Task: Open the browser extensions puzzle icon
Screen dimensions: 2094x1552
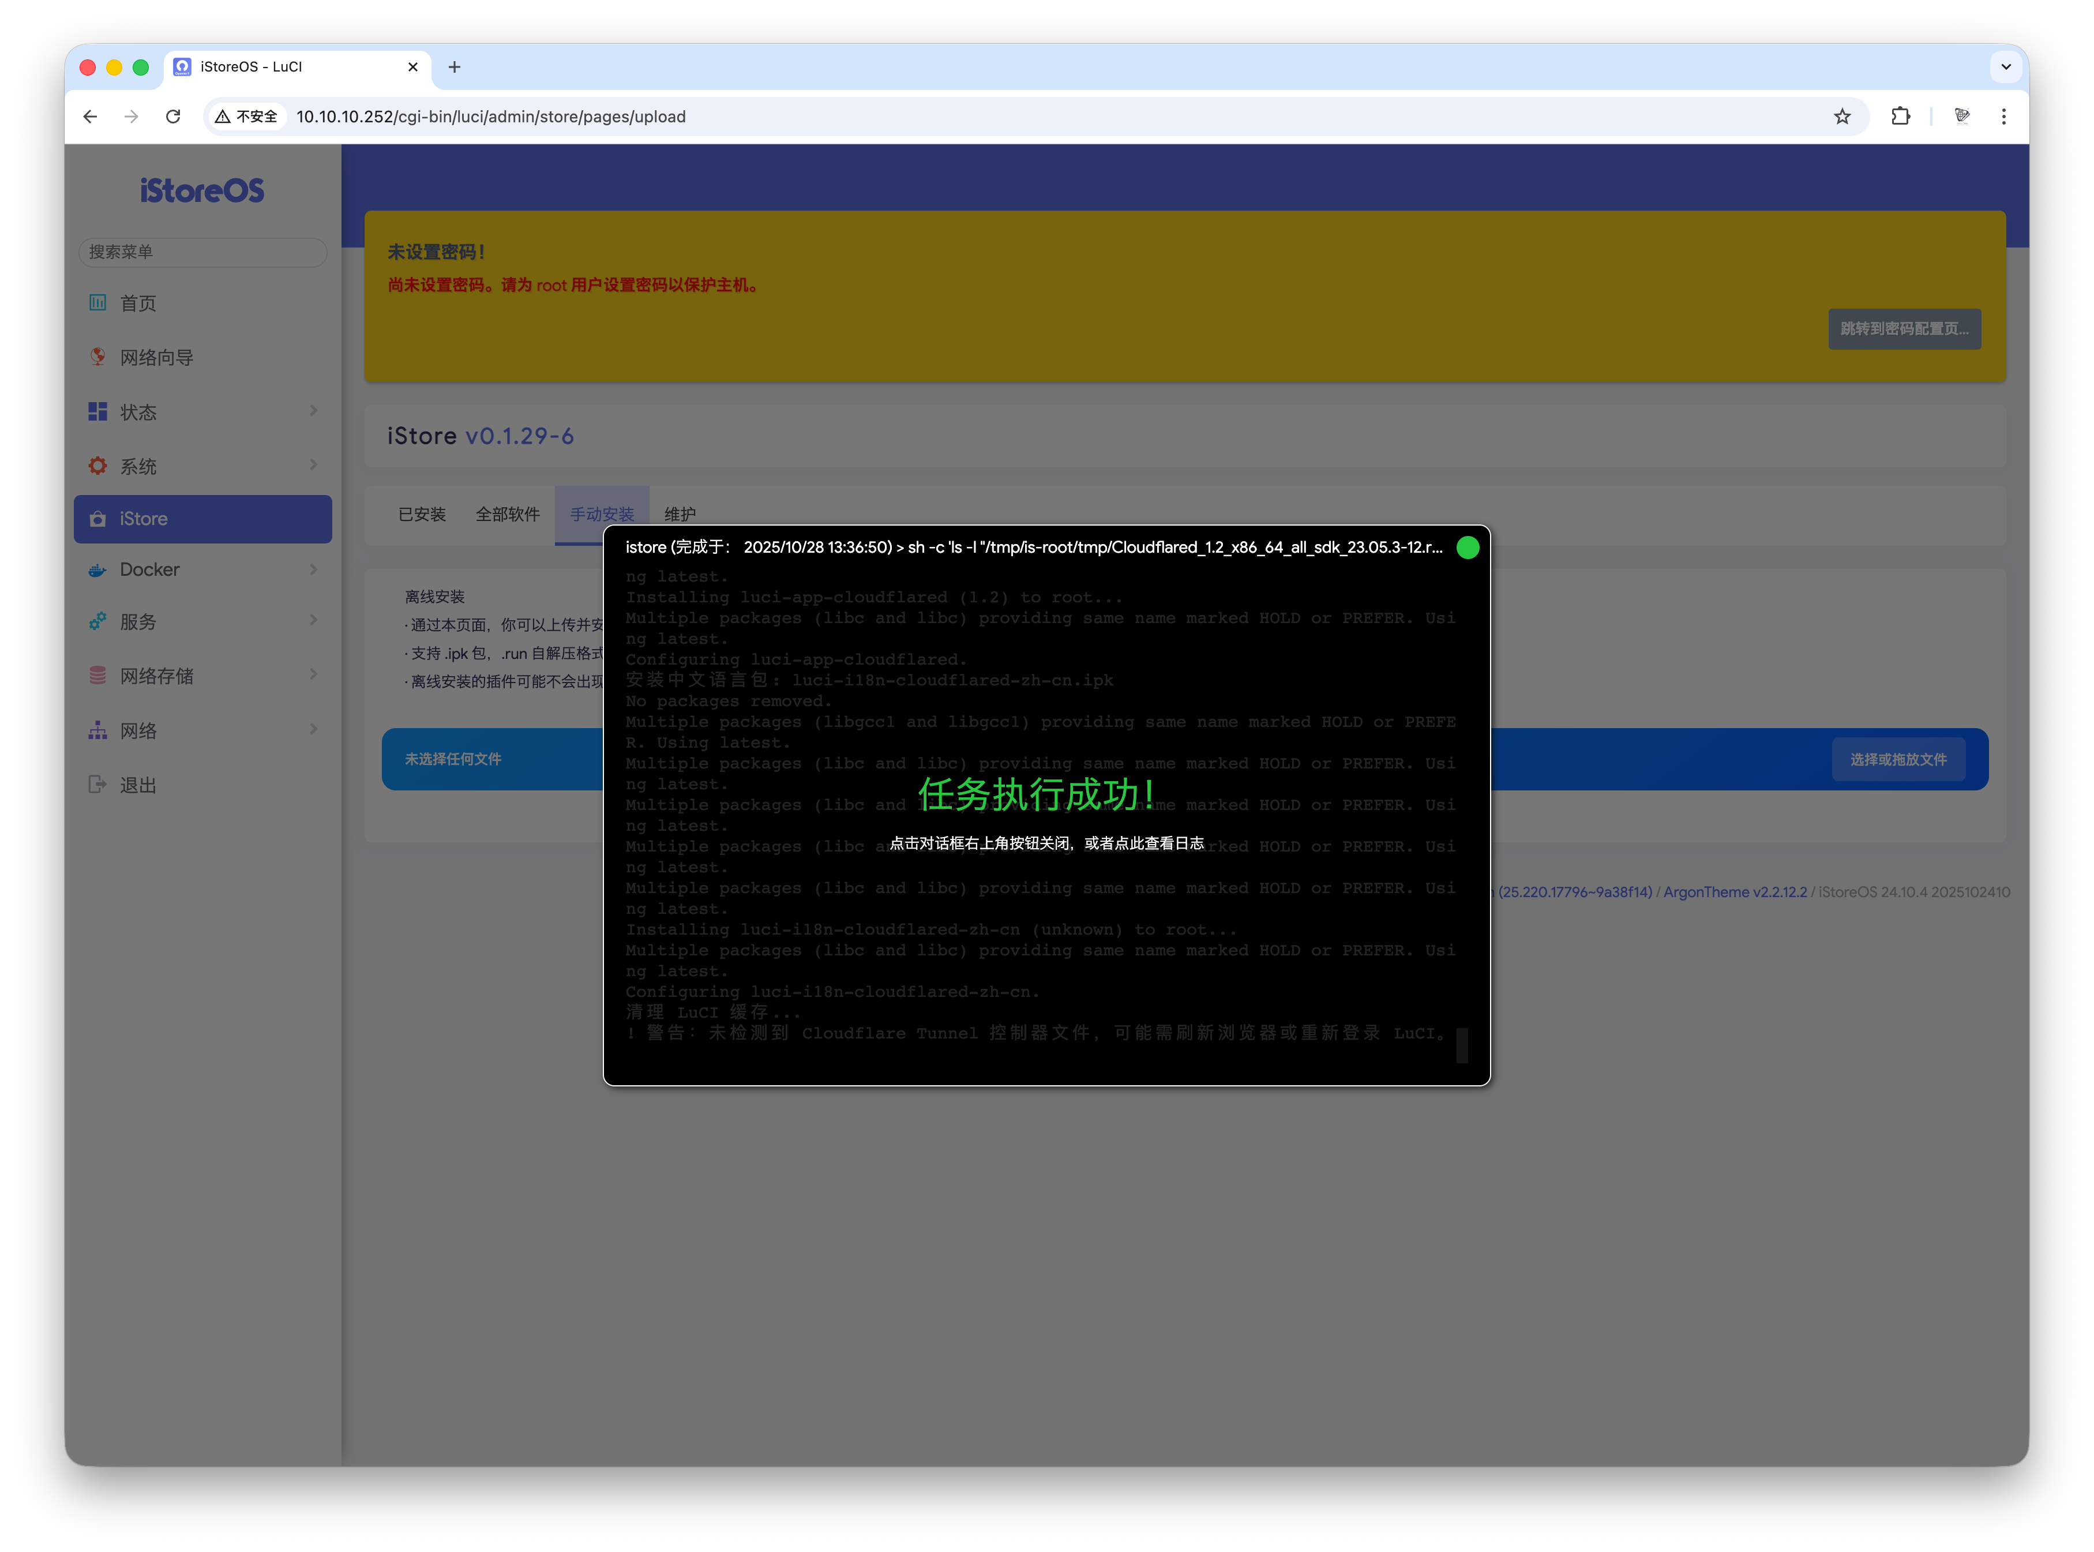Action: tap(1901, 117)
